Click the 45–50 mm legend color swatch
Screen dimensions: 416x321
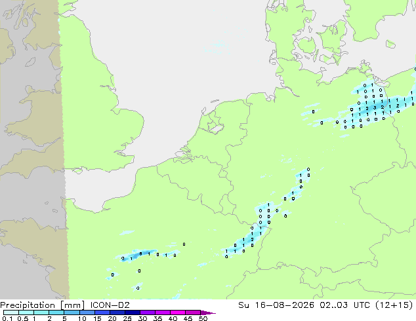193,312
